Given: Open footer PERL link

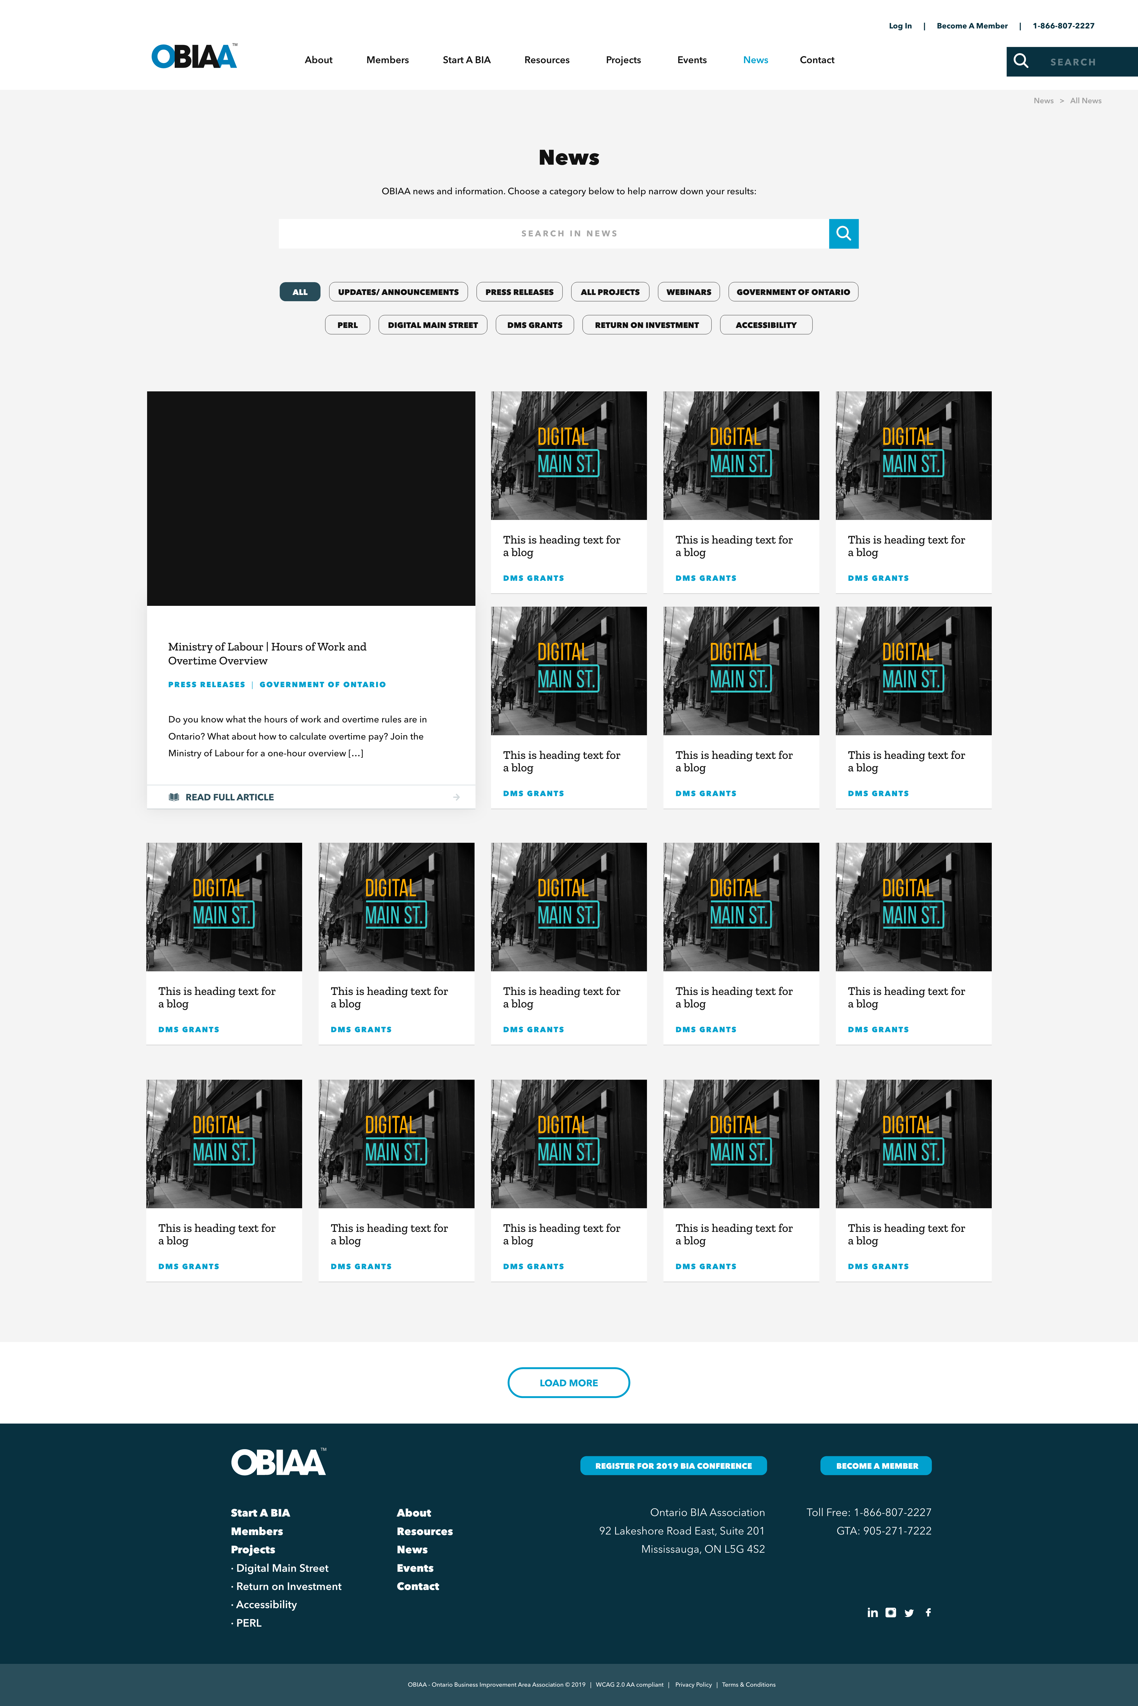Looking at the screenshot, I should (247, 1623).
